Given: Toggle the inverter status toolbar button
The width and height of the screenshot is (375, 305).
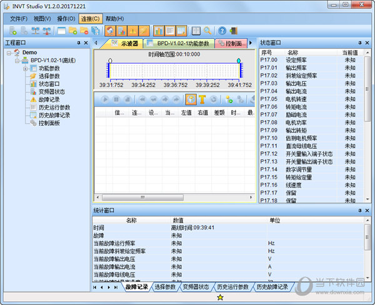Looking at the screenshot, I should [x=121, y=31].
